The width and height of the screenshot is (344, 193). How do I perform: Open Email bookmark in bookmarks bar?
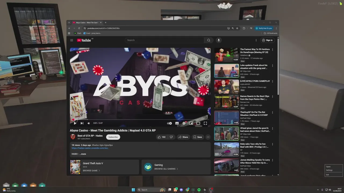coord(92,33)
